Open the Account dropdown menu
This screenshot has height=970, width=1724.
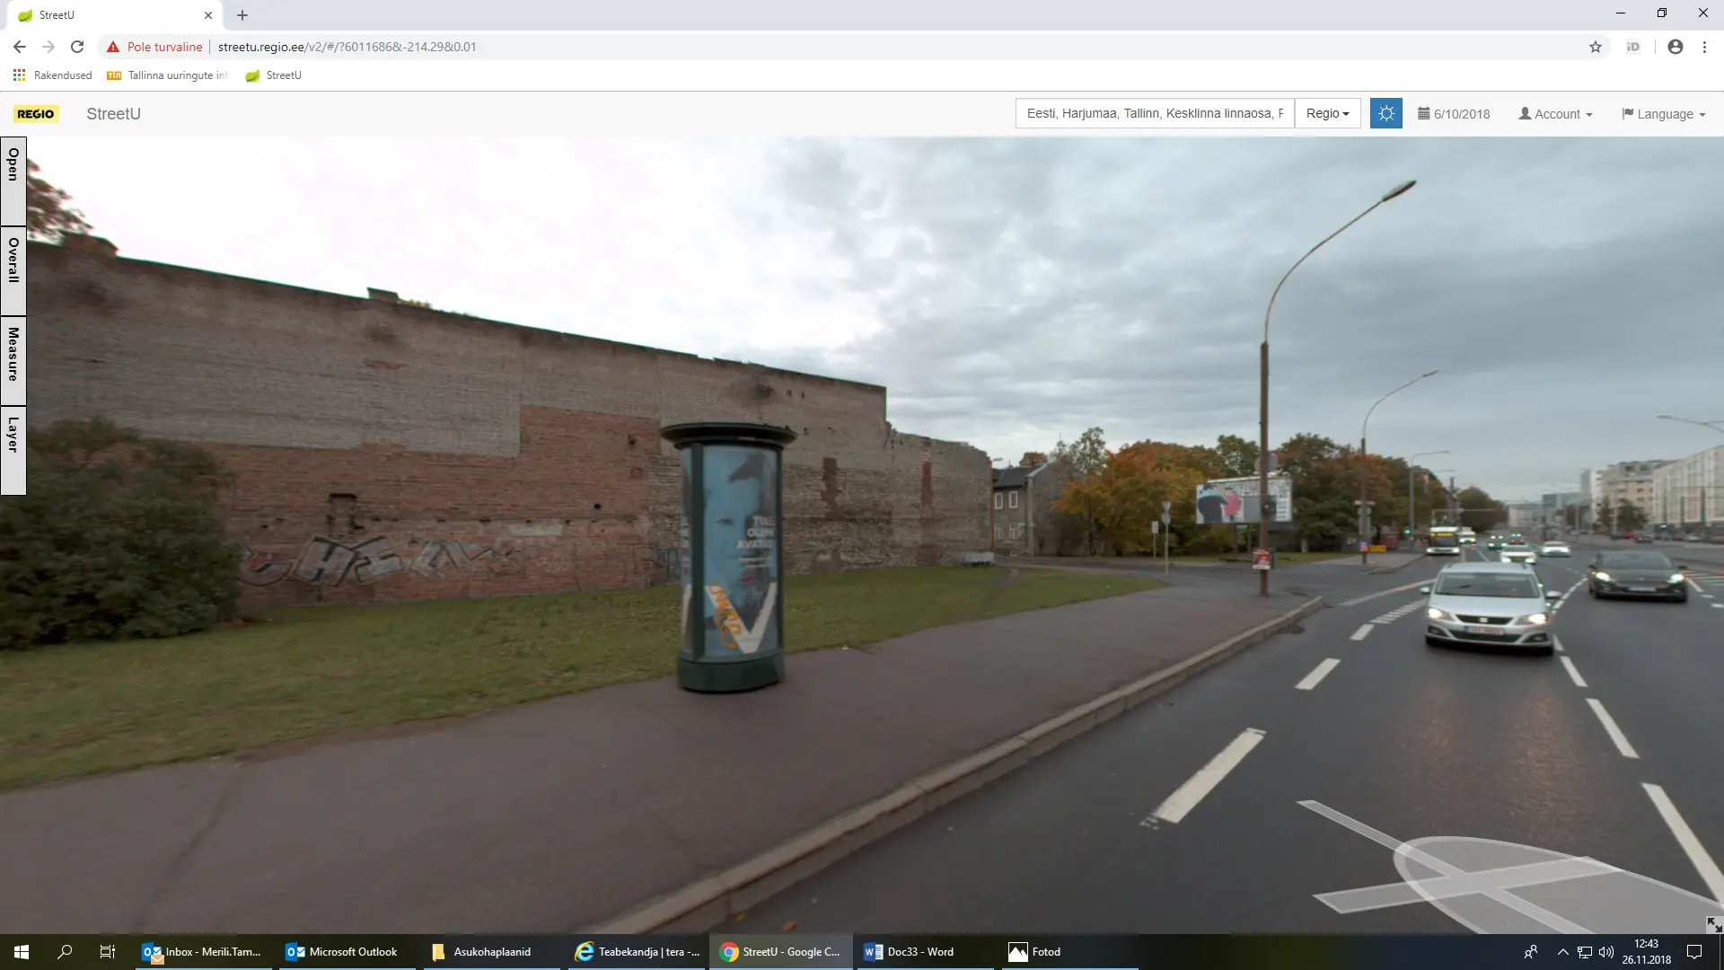coord(1555,114)
